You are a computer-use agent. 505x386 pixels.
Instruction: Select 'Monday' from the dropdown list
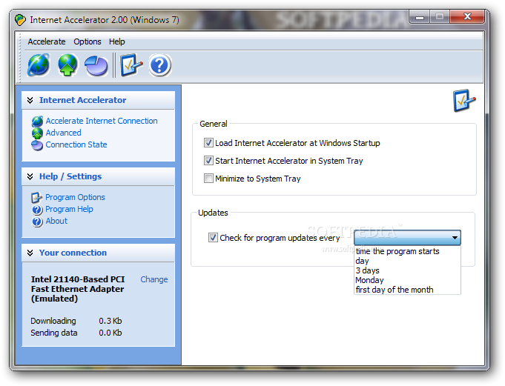click(407, 280)
